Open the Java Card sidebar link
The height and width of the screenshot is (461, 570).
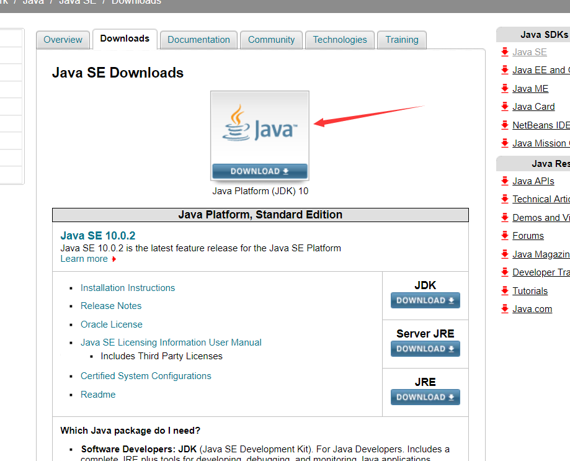pos(533,107)
